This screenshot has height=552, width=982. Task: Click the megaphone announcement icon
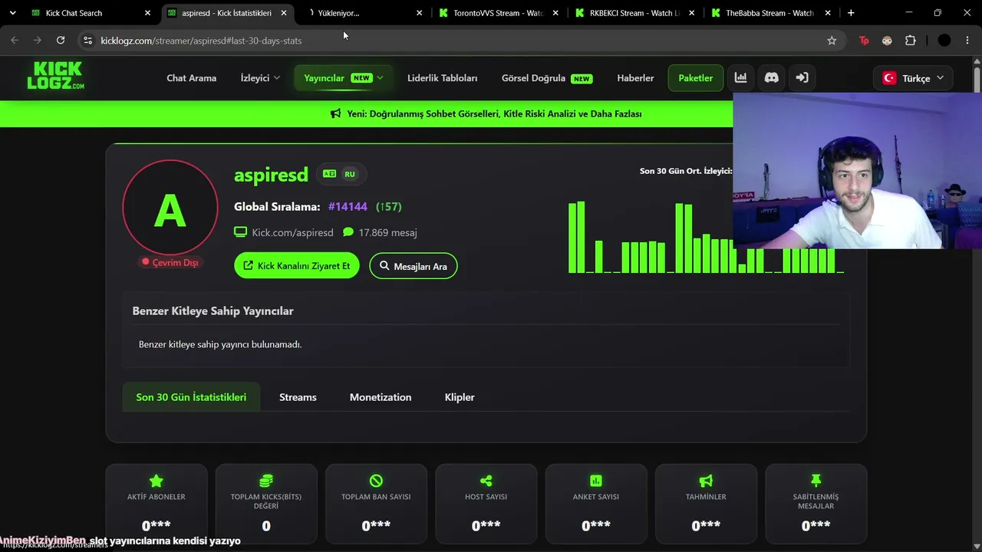pyautogui.click(x=335, y=113)
